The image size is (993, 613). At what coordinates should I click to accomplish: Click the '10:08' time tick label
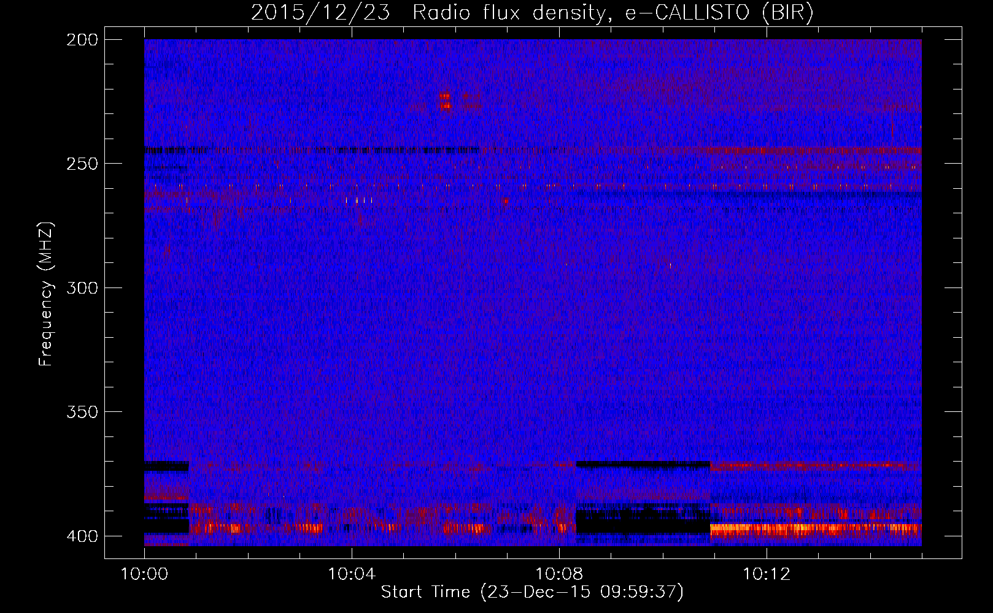(559, 574)
